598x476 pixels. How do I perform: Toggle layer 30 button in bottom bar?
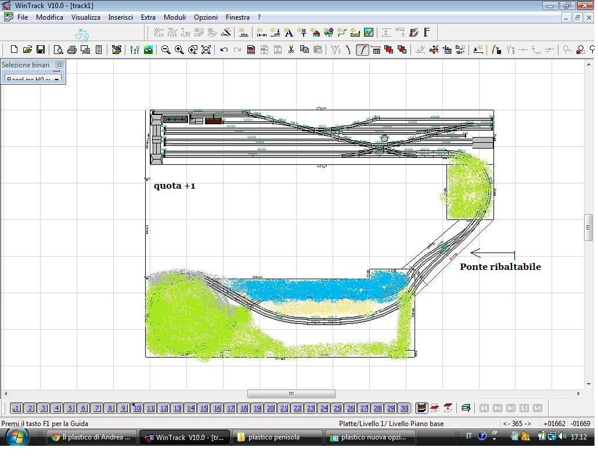404,408
